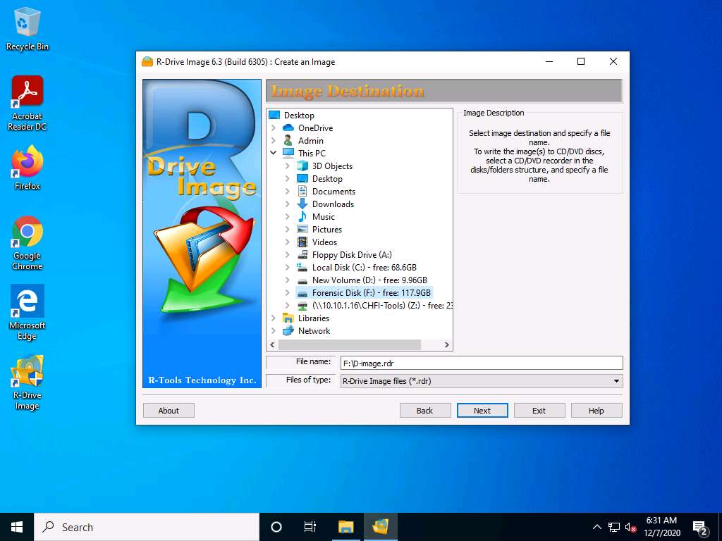Open the Windows Start menu
This screenshot has height=541, width=722.
(x=17, y=527)
